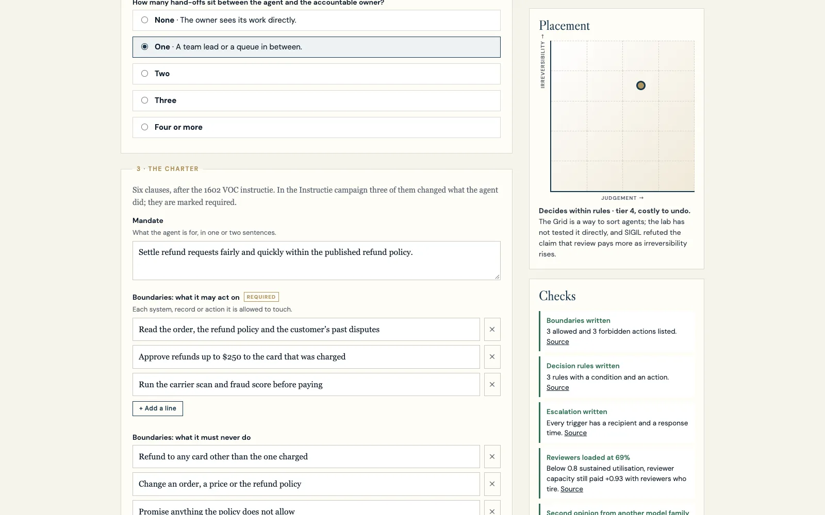Screen dimensions: 825x515
Task: Click '+ Add a line' button
Action: [x=158, y=408]
